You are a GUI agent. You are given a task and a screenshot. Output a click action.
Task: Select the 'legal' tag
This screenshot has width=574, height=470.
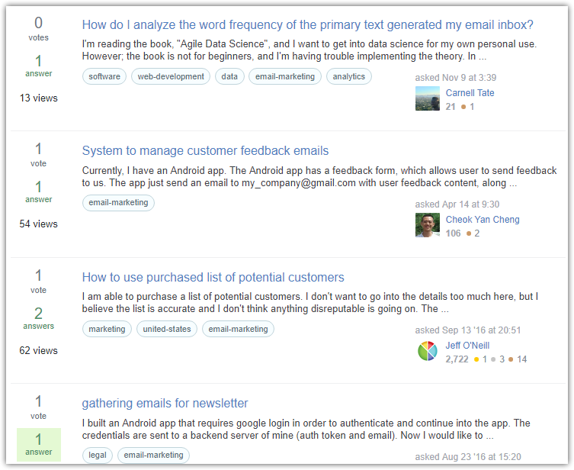[98, 455]
